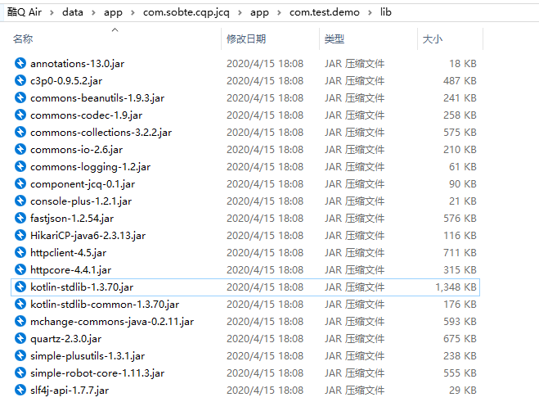Select file name simple-robot-core-1.11.3.jar
The image size is (539, 411).
(x=97, y=373)
